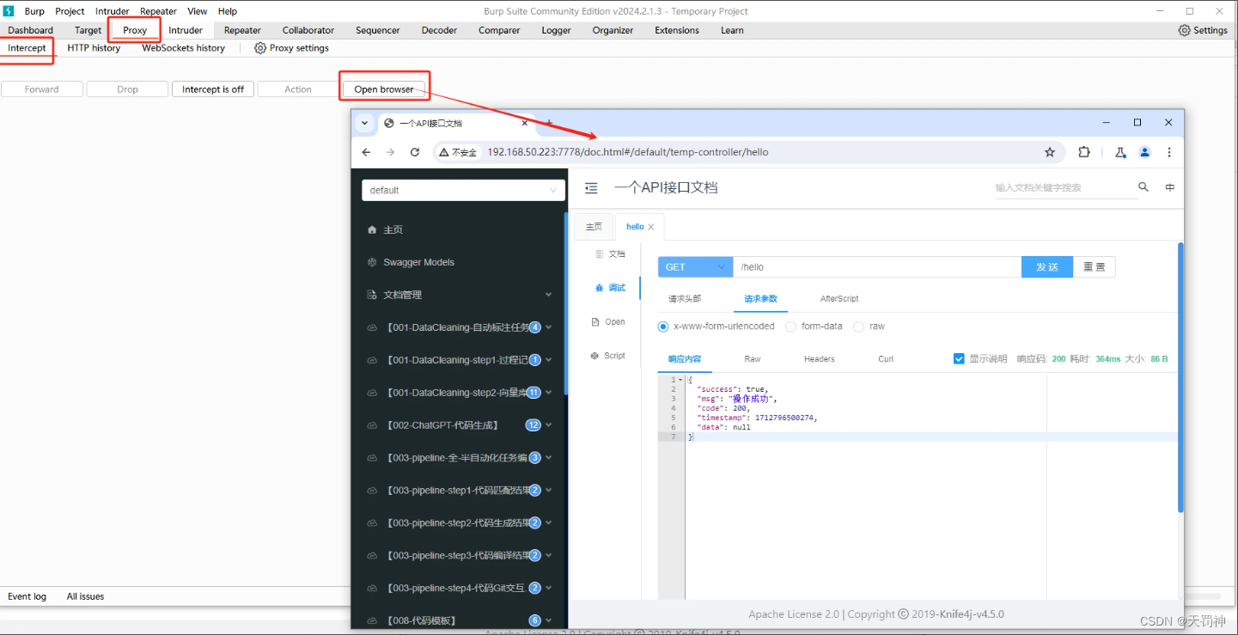Image resolution: width=1238 pixels, height=635 pixels.
Task: Reload the browser page
Action: (x=415, y=152)
